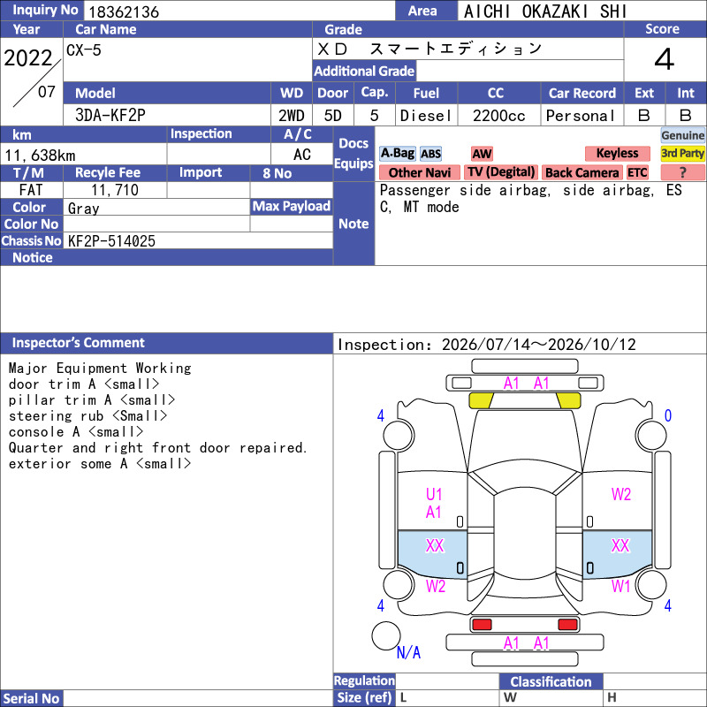Click the red question mark badge
This screenshot has width=707, height=707.
pos(682,172)
